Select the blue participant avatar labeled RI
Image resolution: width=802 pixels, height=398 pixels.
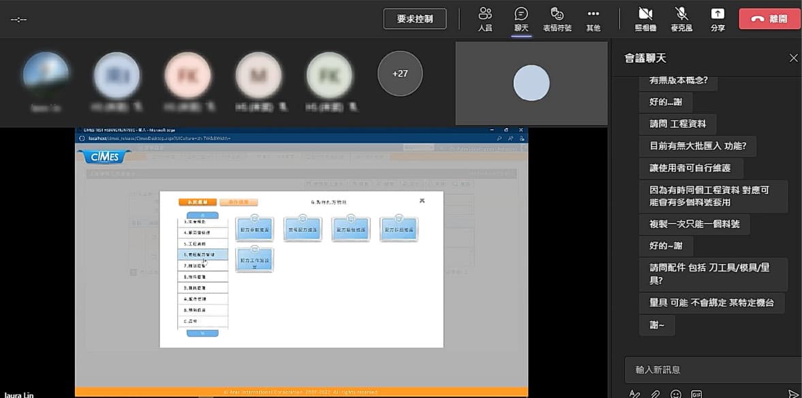pos(117,75)
